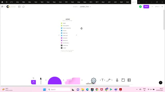Screen dimensions: 165x92
Task: Go to Drafts in the breadcrumb
Action: pyautogui.click(x=75, y=7)
